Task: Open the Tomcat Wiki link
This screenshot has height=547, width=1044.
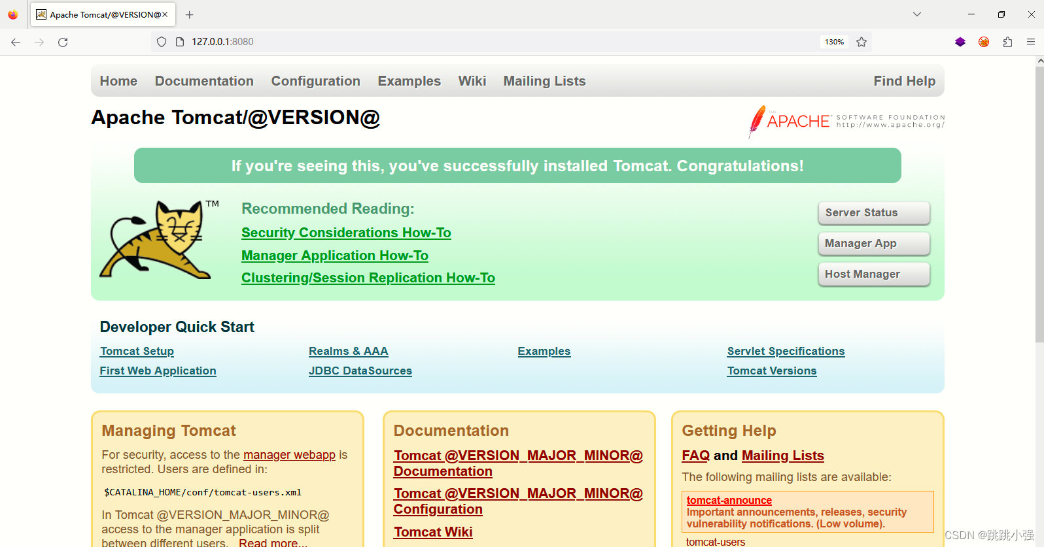Action: pyautogui.click(x=433, y=532)
